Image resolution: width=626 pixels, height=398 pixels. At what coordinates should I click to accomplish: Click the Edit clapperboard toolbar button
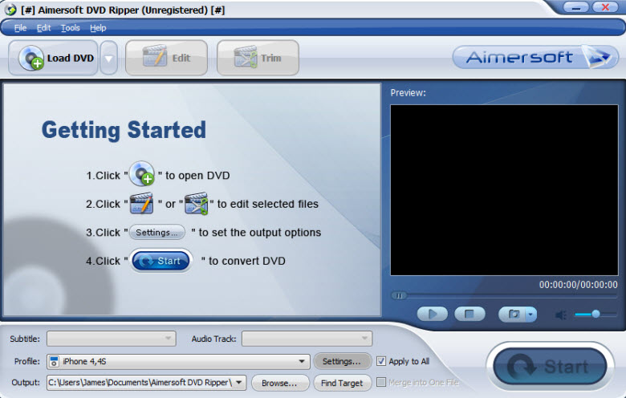pyautogui.click(x=166, y=58)
